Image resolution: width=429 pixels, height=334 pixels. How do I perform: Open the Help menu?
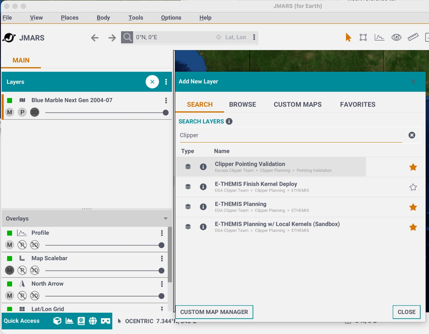coord(206,18)
